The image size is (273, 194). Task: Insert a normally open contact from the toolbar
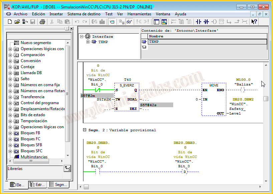coord(199,22)
